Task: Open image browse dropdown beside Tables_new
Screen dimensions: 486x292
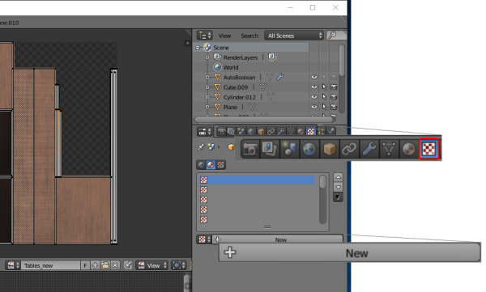Action: [13, 265]
